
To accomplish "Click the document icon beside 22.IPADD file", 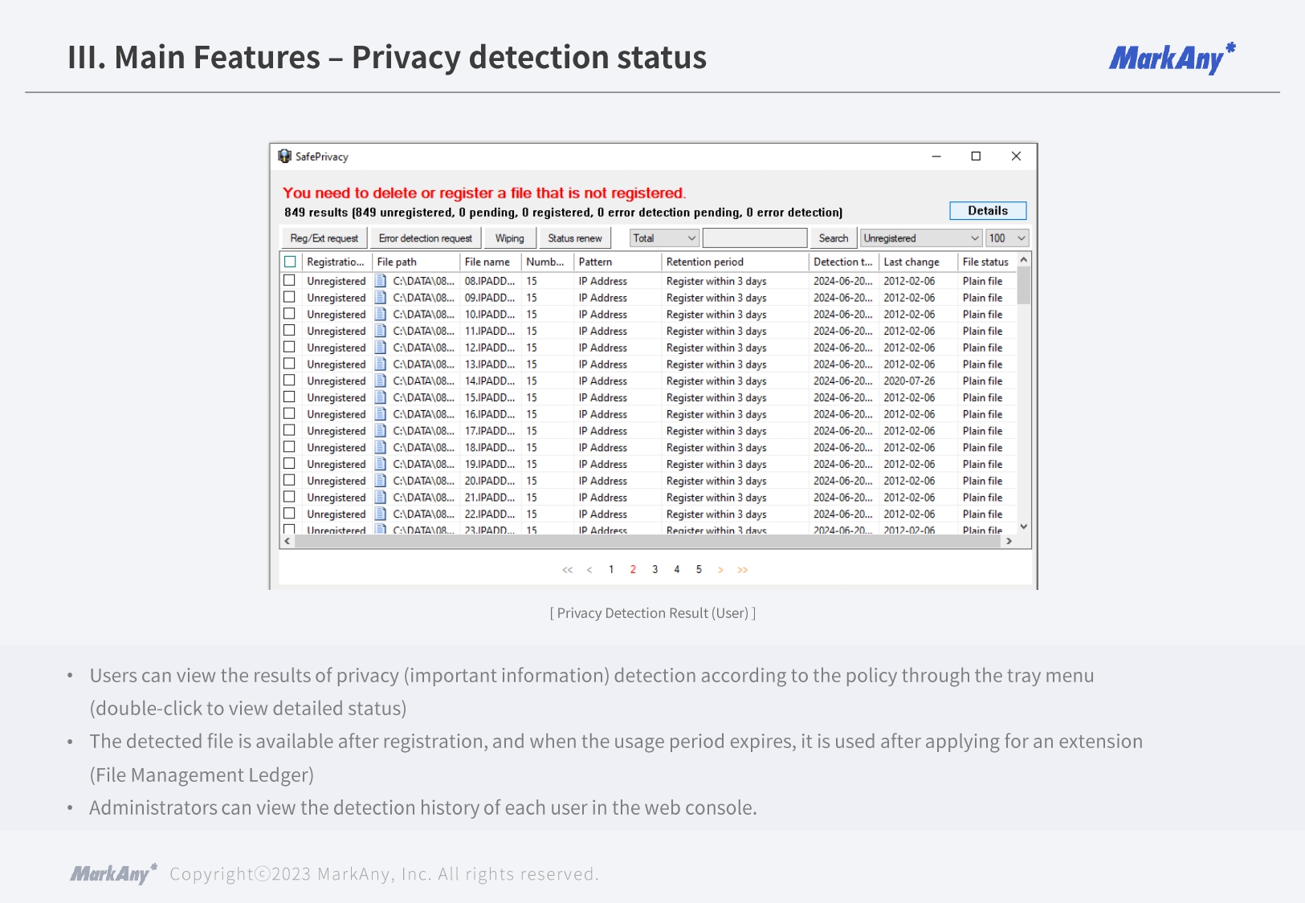I will point(381,514).
